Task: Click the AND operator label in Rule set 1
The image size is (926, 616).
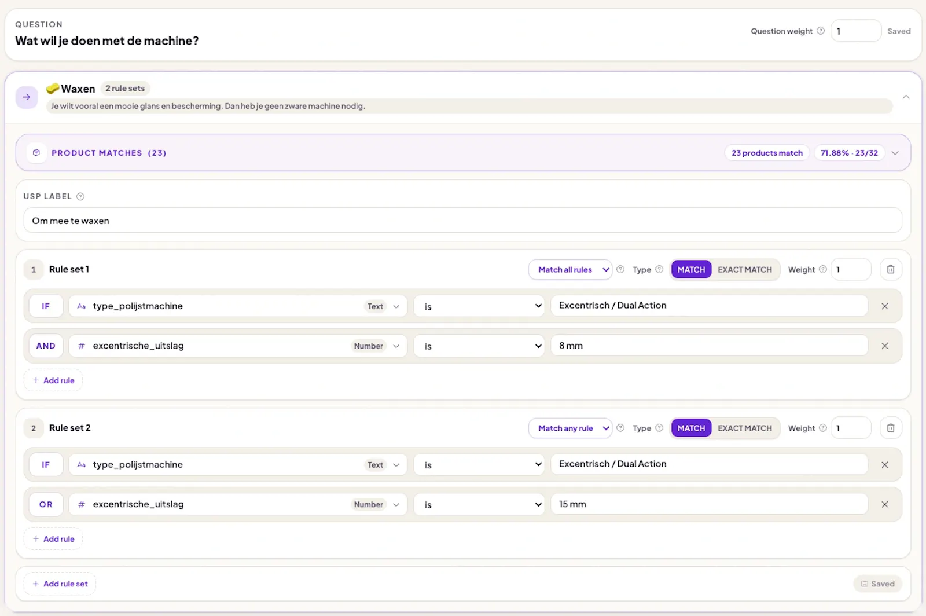Action: [x=46, y=346]
